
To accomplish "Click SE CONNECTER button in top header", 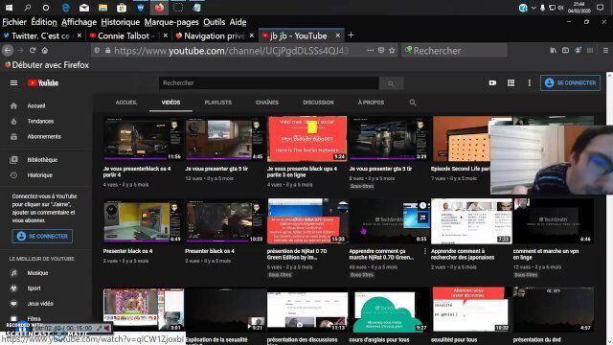I will pyautogui.click(x=571, y=83).
